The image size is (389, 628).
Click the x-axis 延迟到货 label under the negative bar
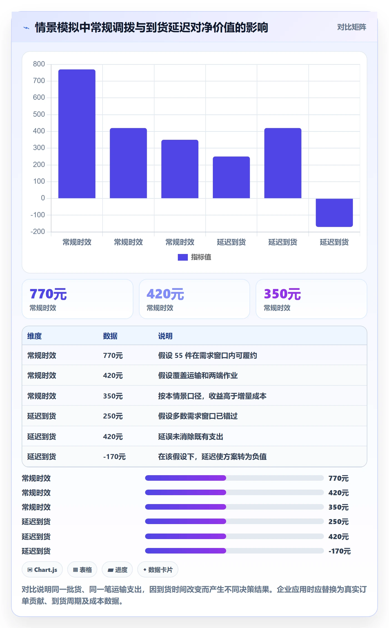pos(334,242)
